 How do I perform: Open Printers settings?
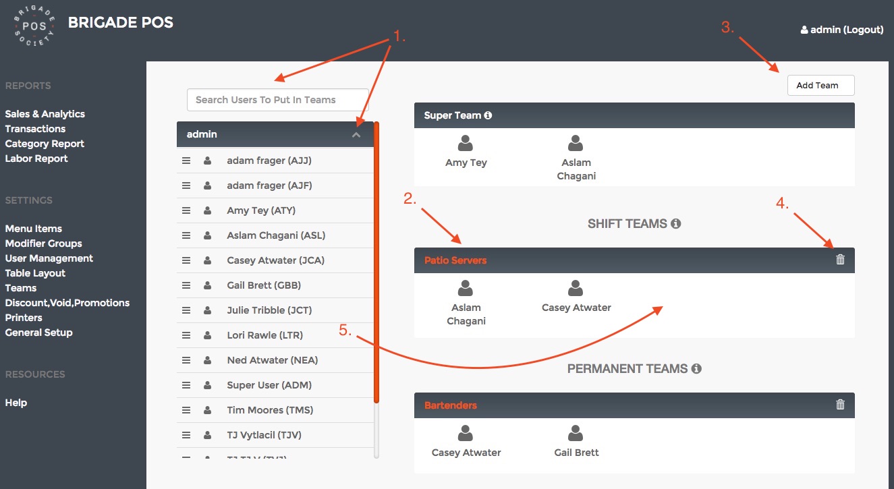24,318
